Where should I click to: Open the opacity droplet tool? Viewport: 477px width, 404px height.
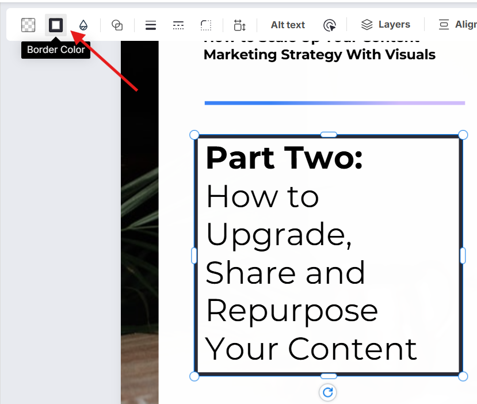pos(83,25)
